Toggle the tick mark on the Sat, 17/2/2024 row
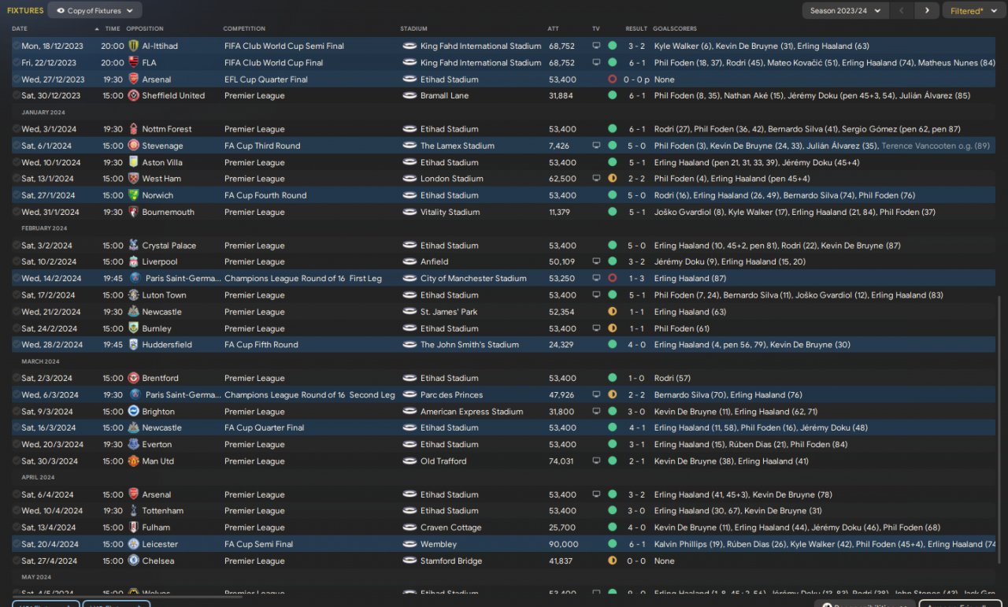This screenshot has height=607, width=1008. tap(16, 295)
